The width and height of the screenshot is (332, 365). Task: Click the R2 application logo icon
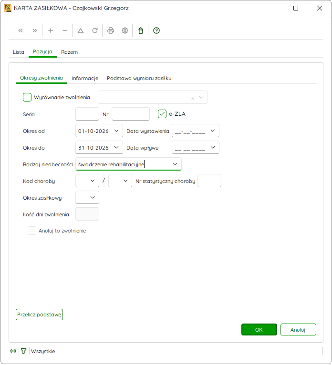pos(8,8)
